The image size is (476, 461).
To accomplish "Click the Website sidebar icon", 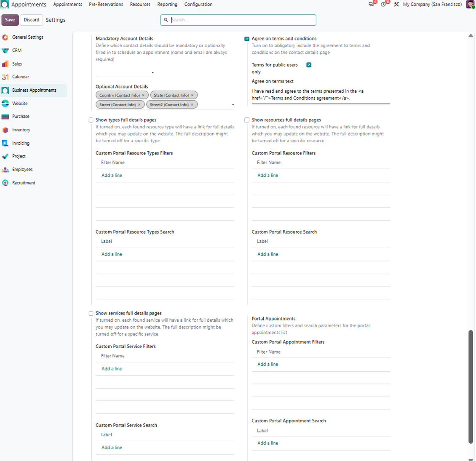I will pos(5,104).
